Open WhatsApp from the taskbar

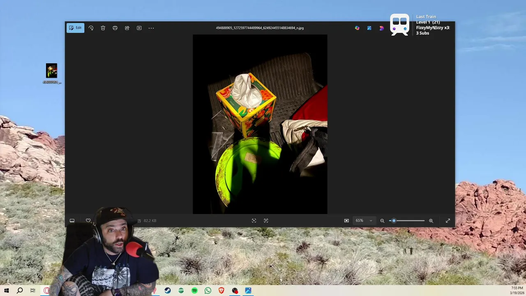point(208,291)
